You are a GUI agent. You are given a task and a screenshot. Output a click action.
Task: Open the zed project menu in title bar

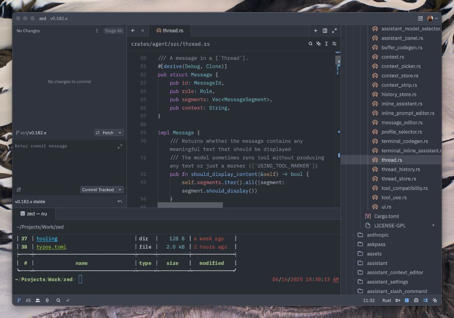[43, 19]
